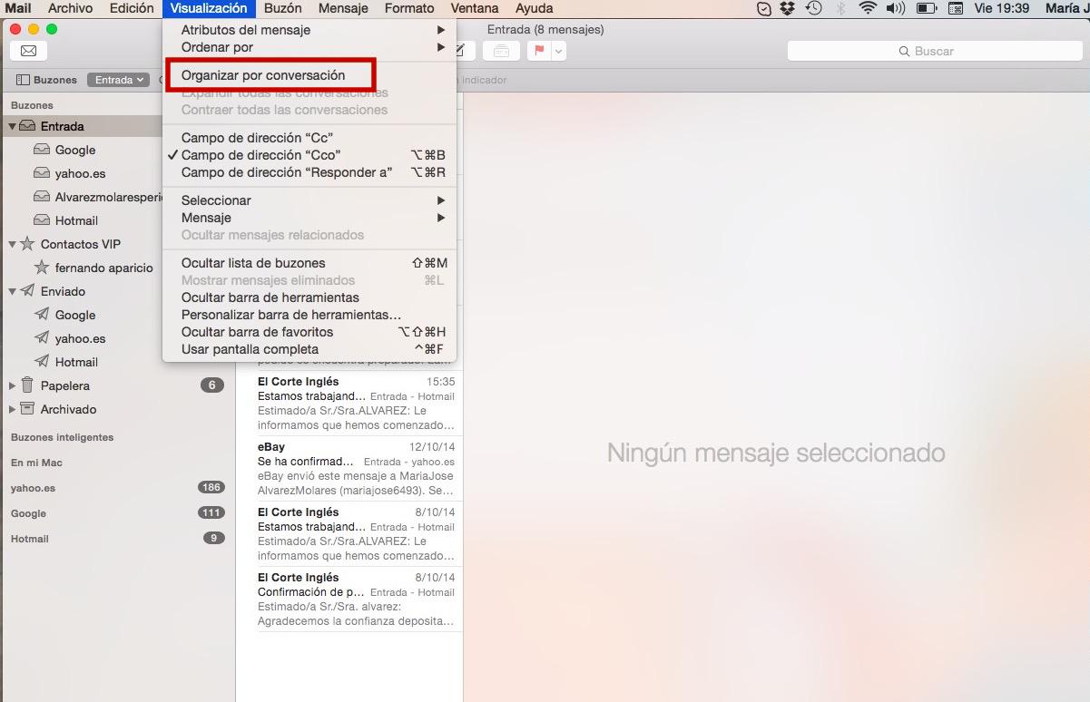Viewport: 1090px width, 702px height.
Task: Open the Hotmail sent mailbox under Enviado
Action: pos(76,362)
